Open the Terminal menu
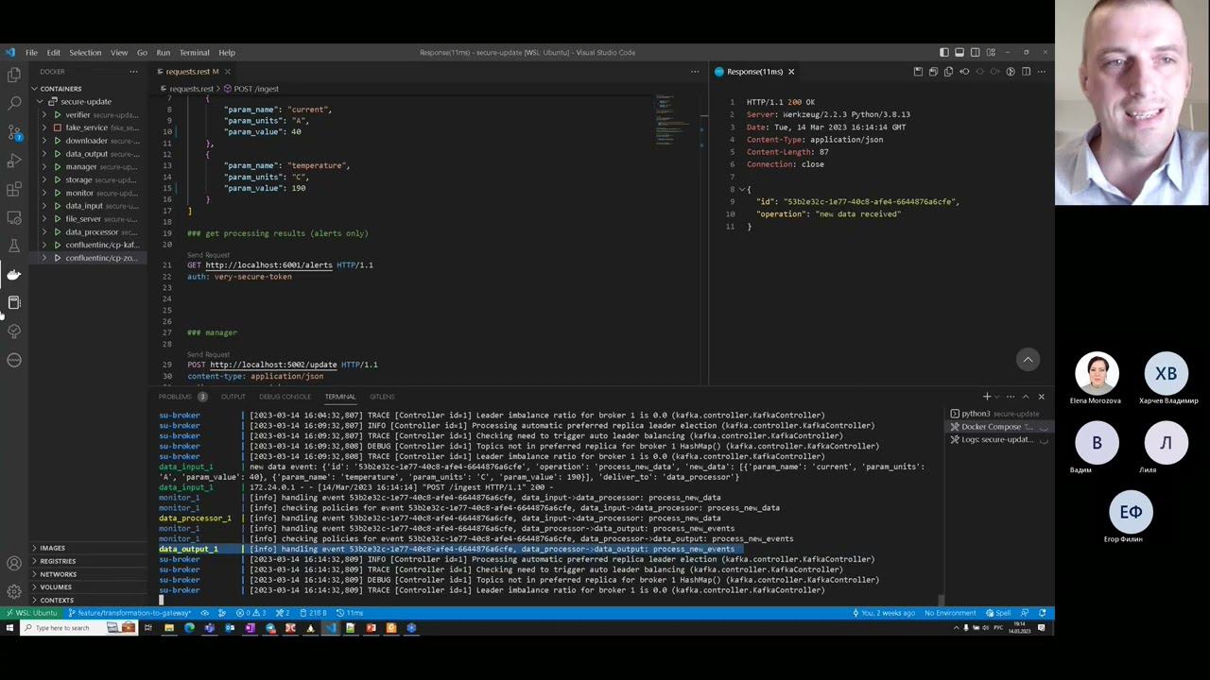The height and width of the screenshot is (680, 1210). click(x=194, y=53)
